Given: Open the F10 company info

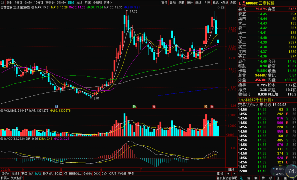Looking at the screenshot, I should tap(207, 3).
